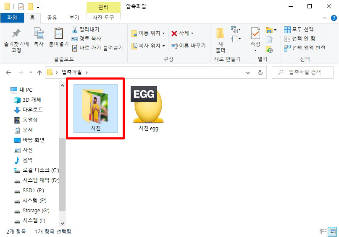Click navigation pane scrollbar up arrow
Image resolution: width=339 pixels, height=237 pixels.
62,85
